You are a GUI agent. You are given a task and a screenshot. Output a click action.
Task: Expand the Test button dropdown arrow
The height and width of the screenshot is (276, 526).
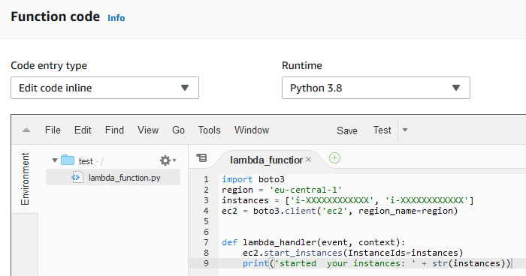405,130
